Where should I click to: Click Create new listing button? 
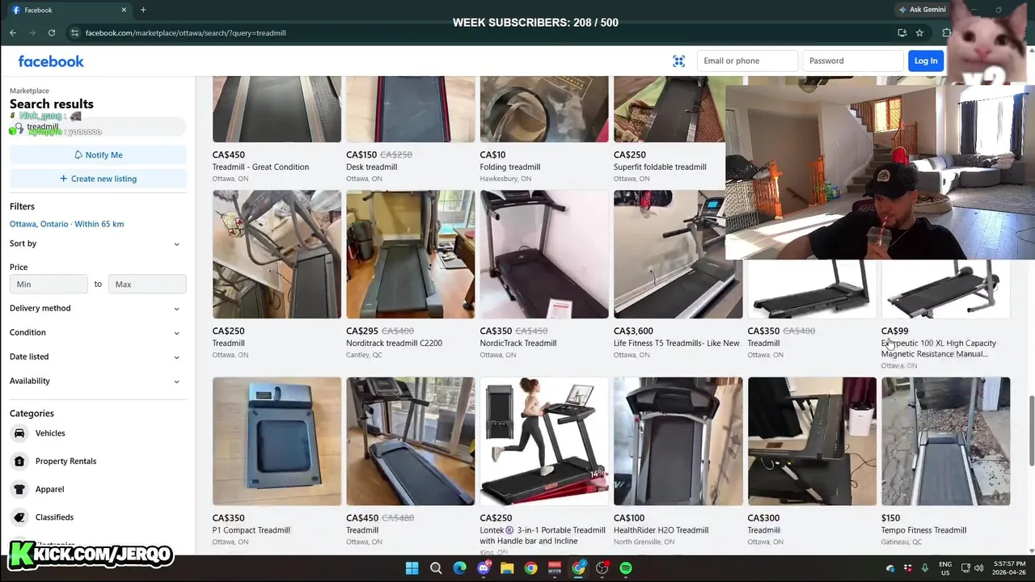98,179
